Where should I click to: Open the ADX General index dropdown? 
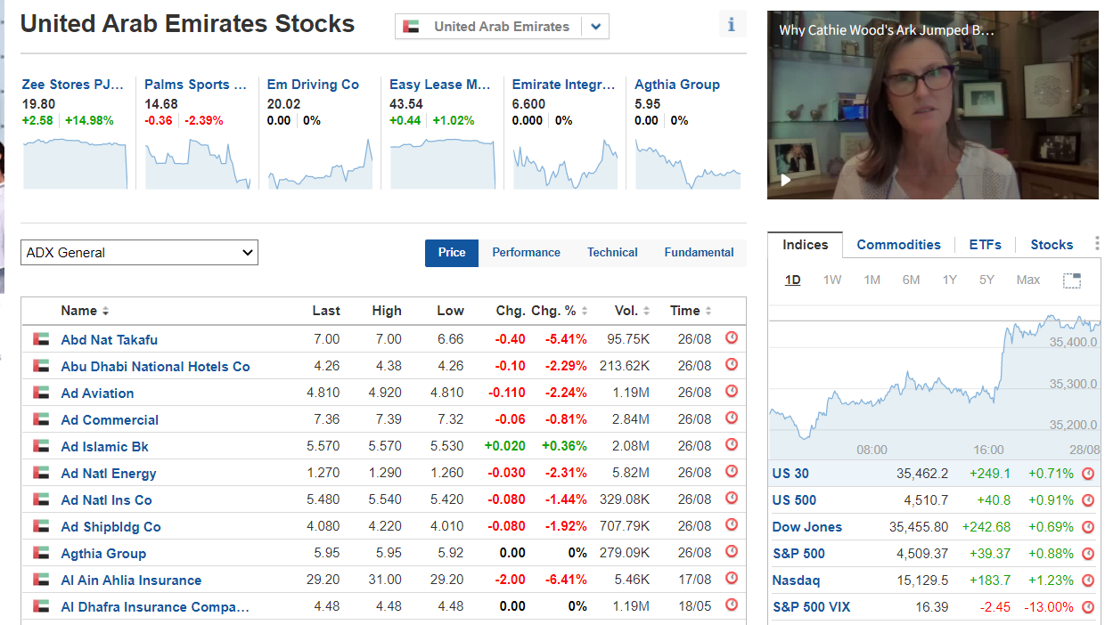[139, 253]
